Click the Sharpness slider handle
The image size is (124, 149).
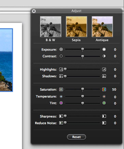click(x=65, y=116)
